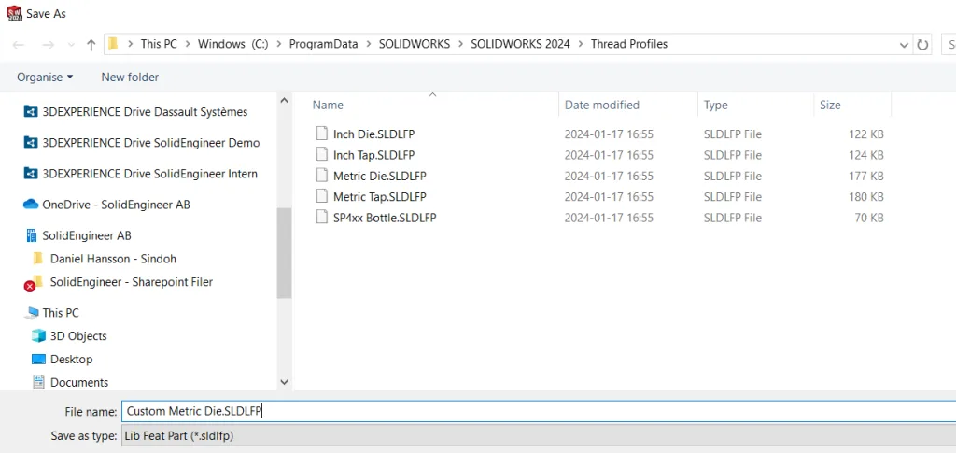Refresh the Thread Profiles folder
This screenshot has height=453, width=956.
coord(922,45)
